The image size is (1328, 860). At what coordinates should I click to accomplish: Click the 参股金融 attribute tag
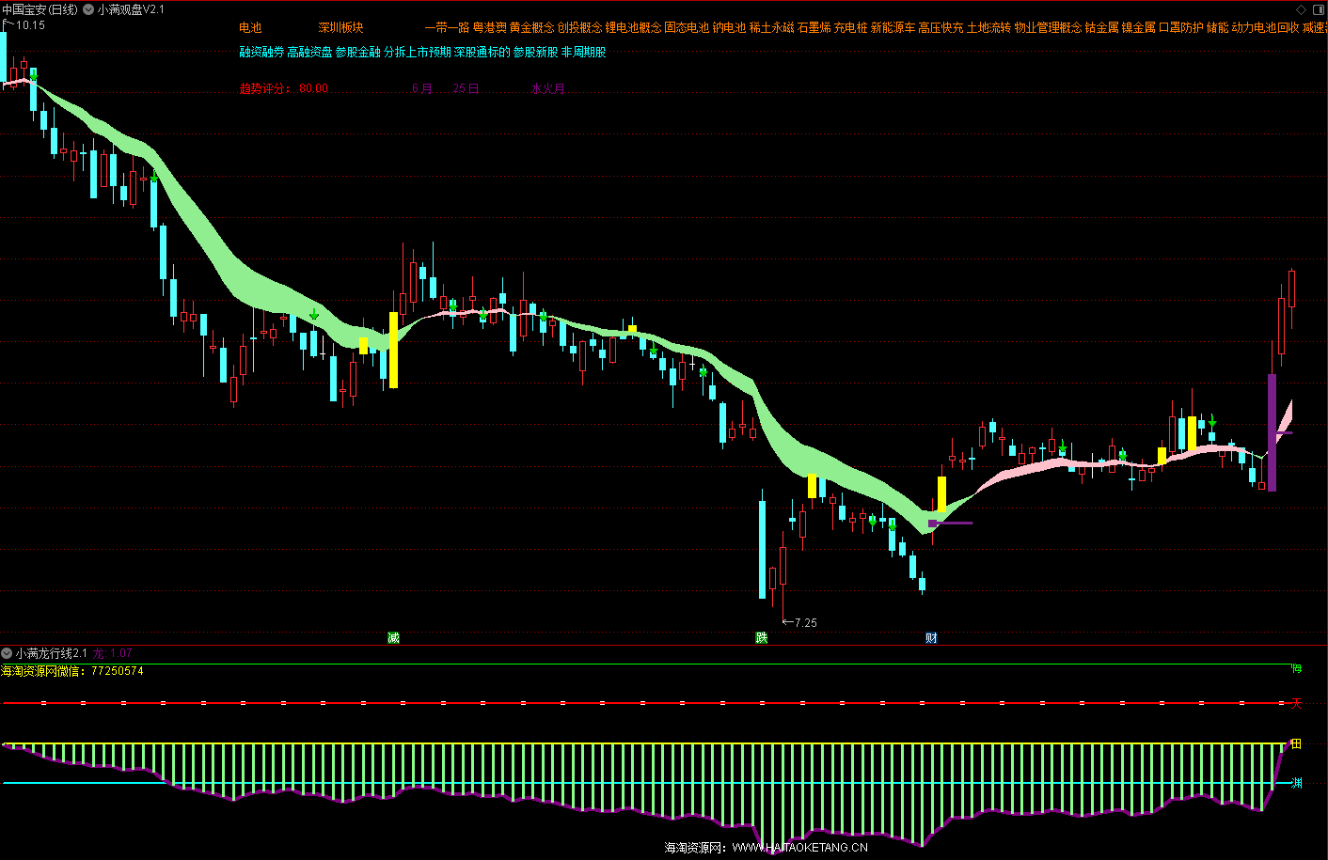tap(357, 53)
